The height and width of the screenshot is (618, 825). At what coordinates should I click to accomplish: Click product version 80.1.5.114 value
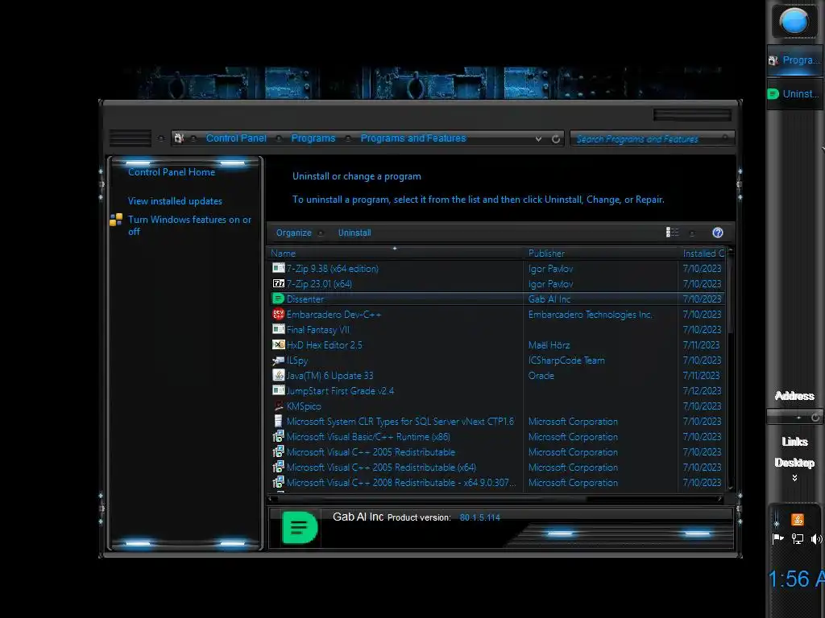pyautogui.click(x=480, y=517)
